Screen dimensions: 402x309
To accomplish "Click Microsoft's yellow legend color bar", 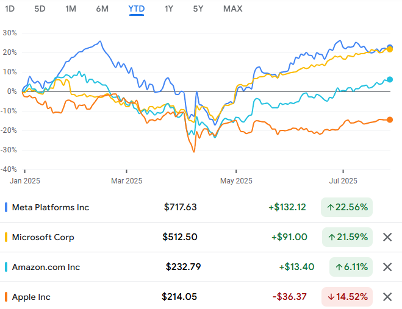I will (x=6, y=237).
